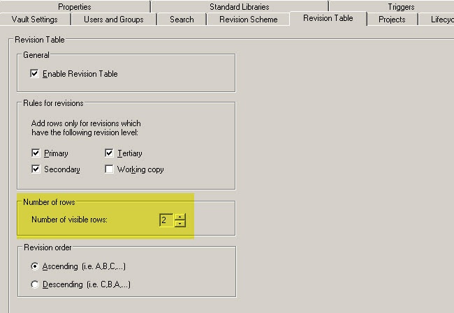Click the 'Number of visible rows:' label

coord(69,220)
